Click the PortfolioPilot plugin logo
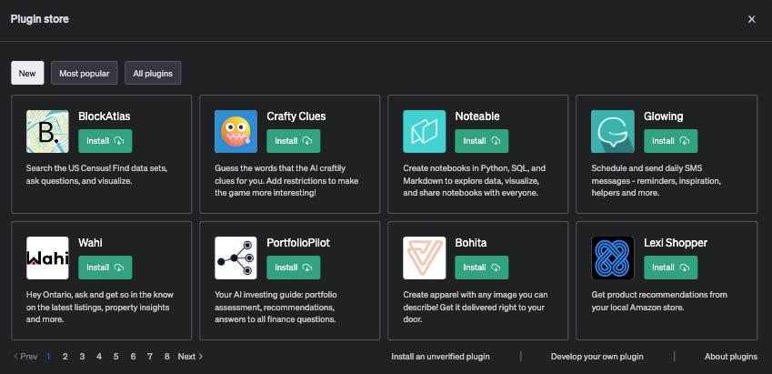The width and height of the screenshot is (772, 374). [x=236, y=258]
